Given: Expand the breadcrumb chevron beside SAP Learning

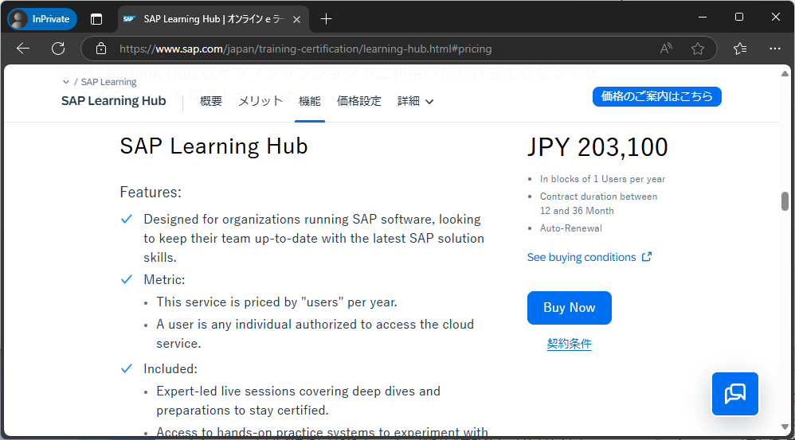Looking at the screenshot, I should click(66, 82).
